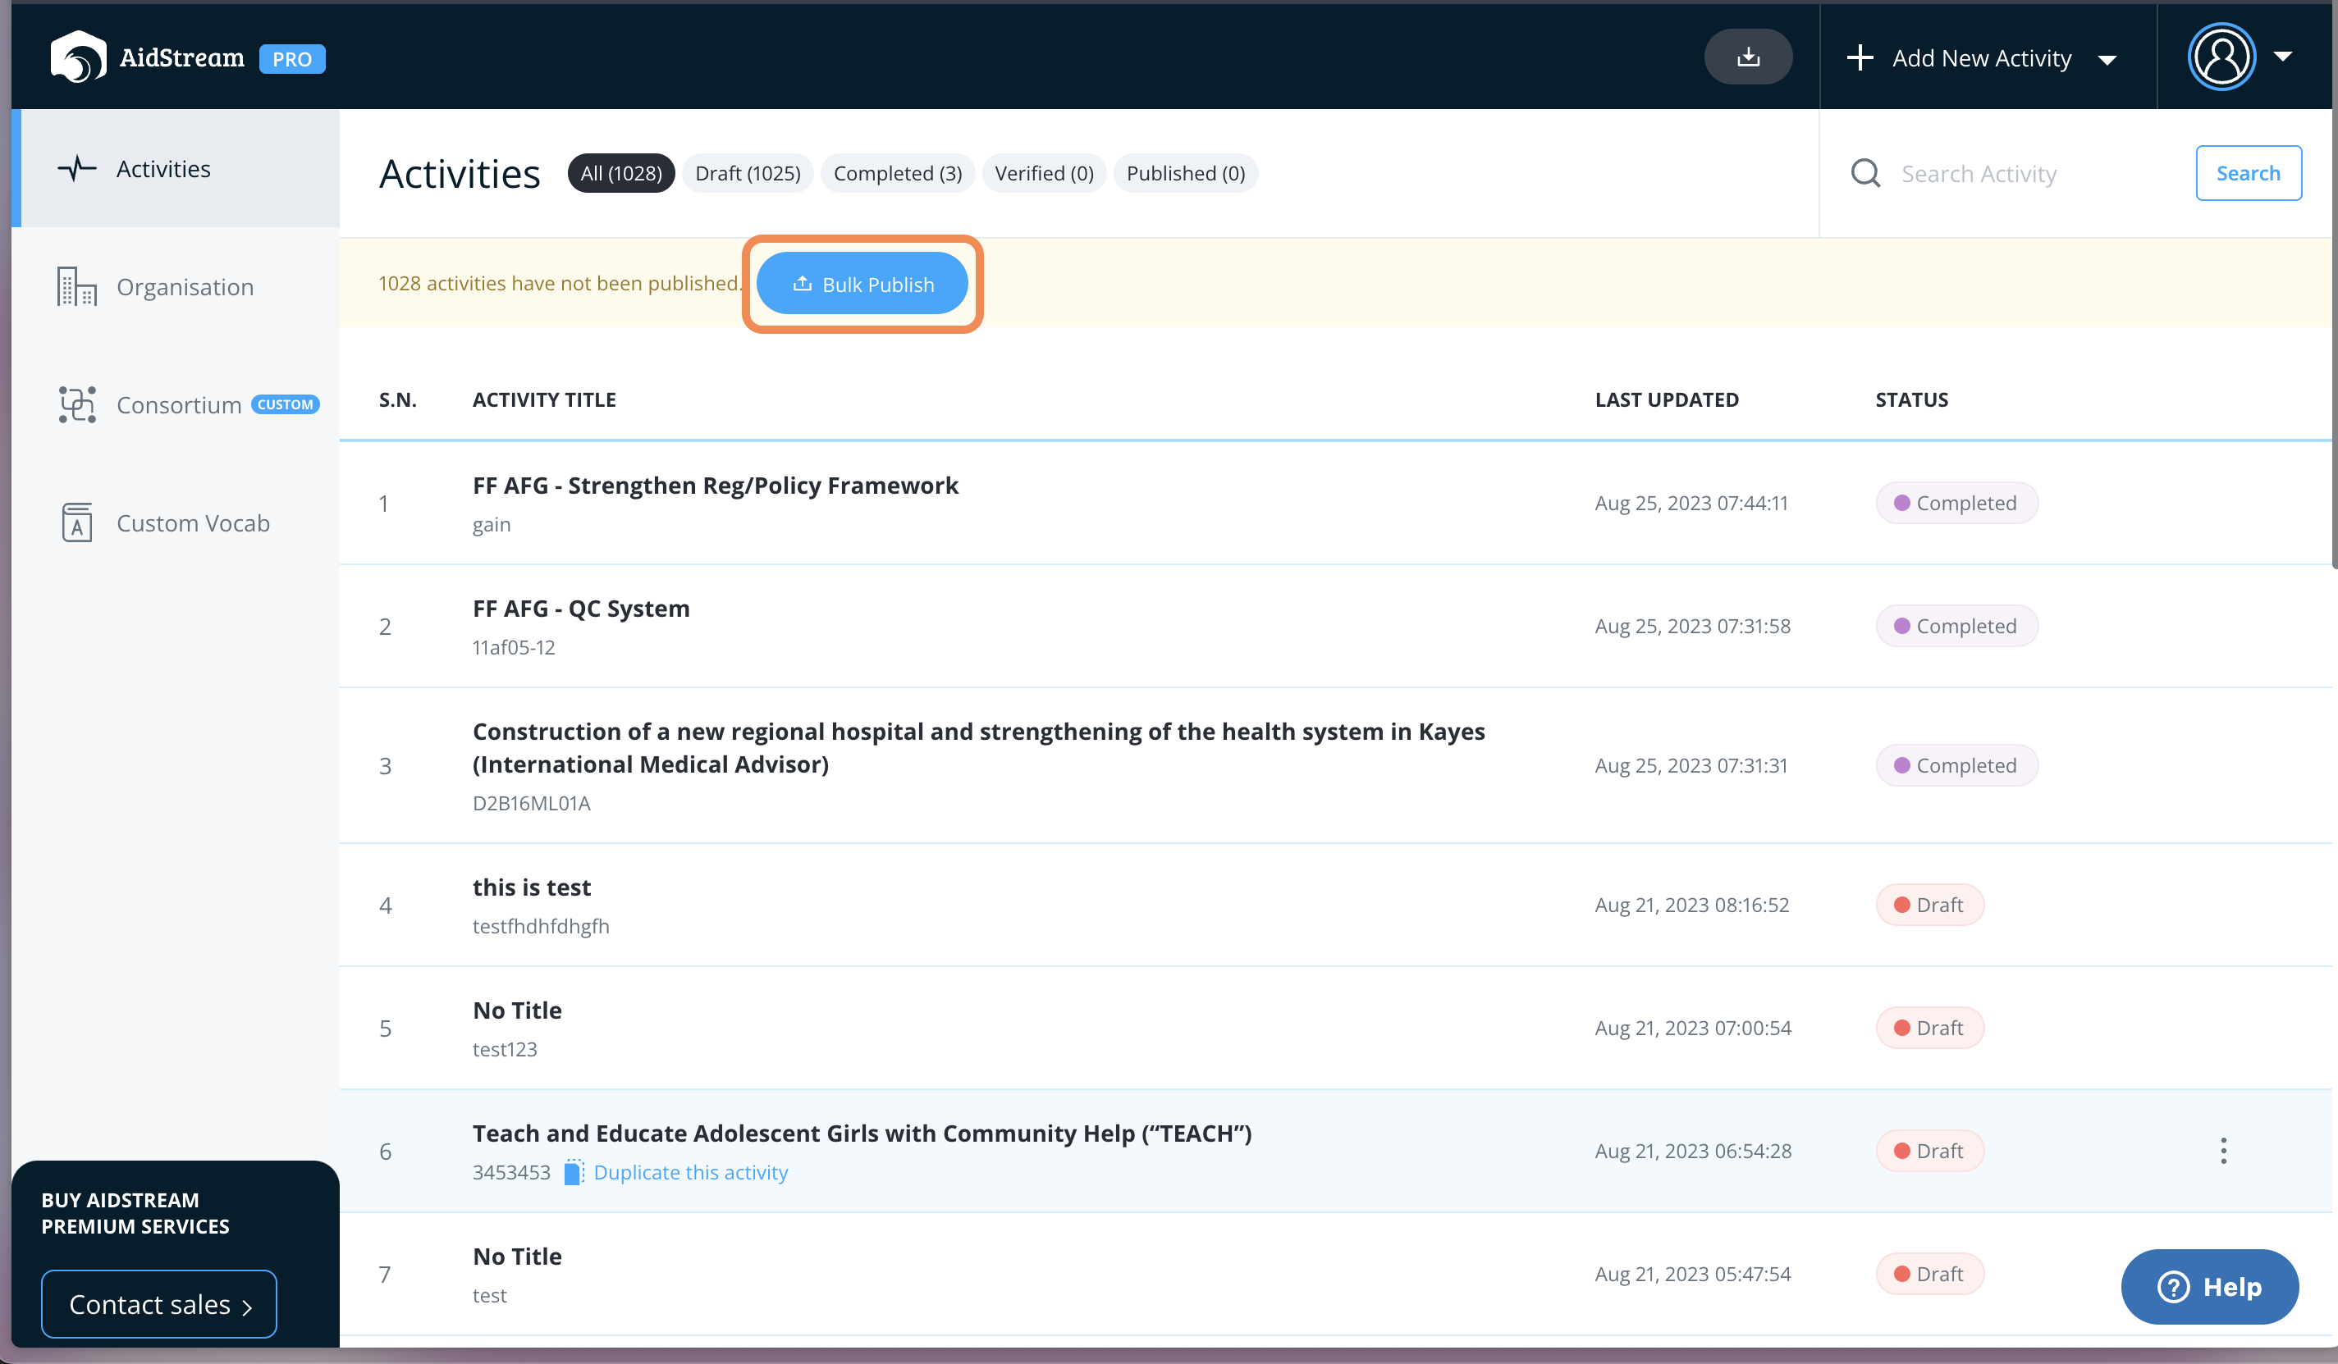Click identifier text 'testfhdhfdhgfh'
This screenshot has height=1364, width=2338.
click(541, 926)
